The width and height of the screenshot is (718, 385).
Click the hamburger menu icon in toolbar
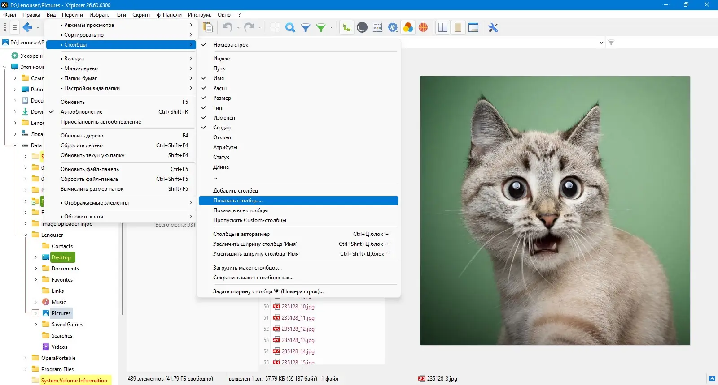[14, 28]
